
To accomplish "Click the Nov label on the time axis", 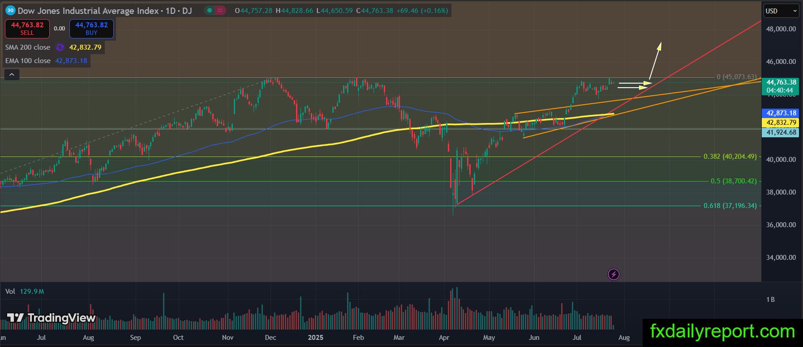I will [x=228, y=338].
